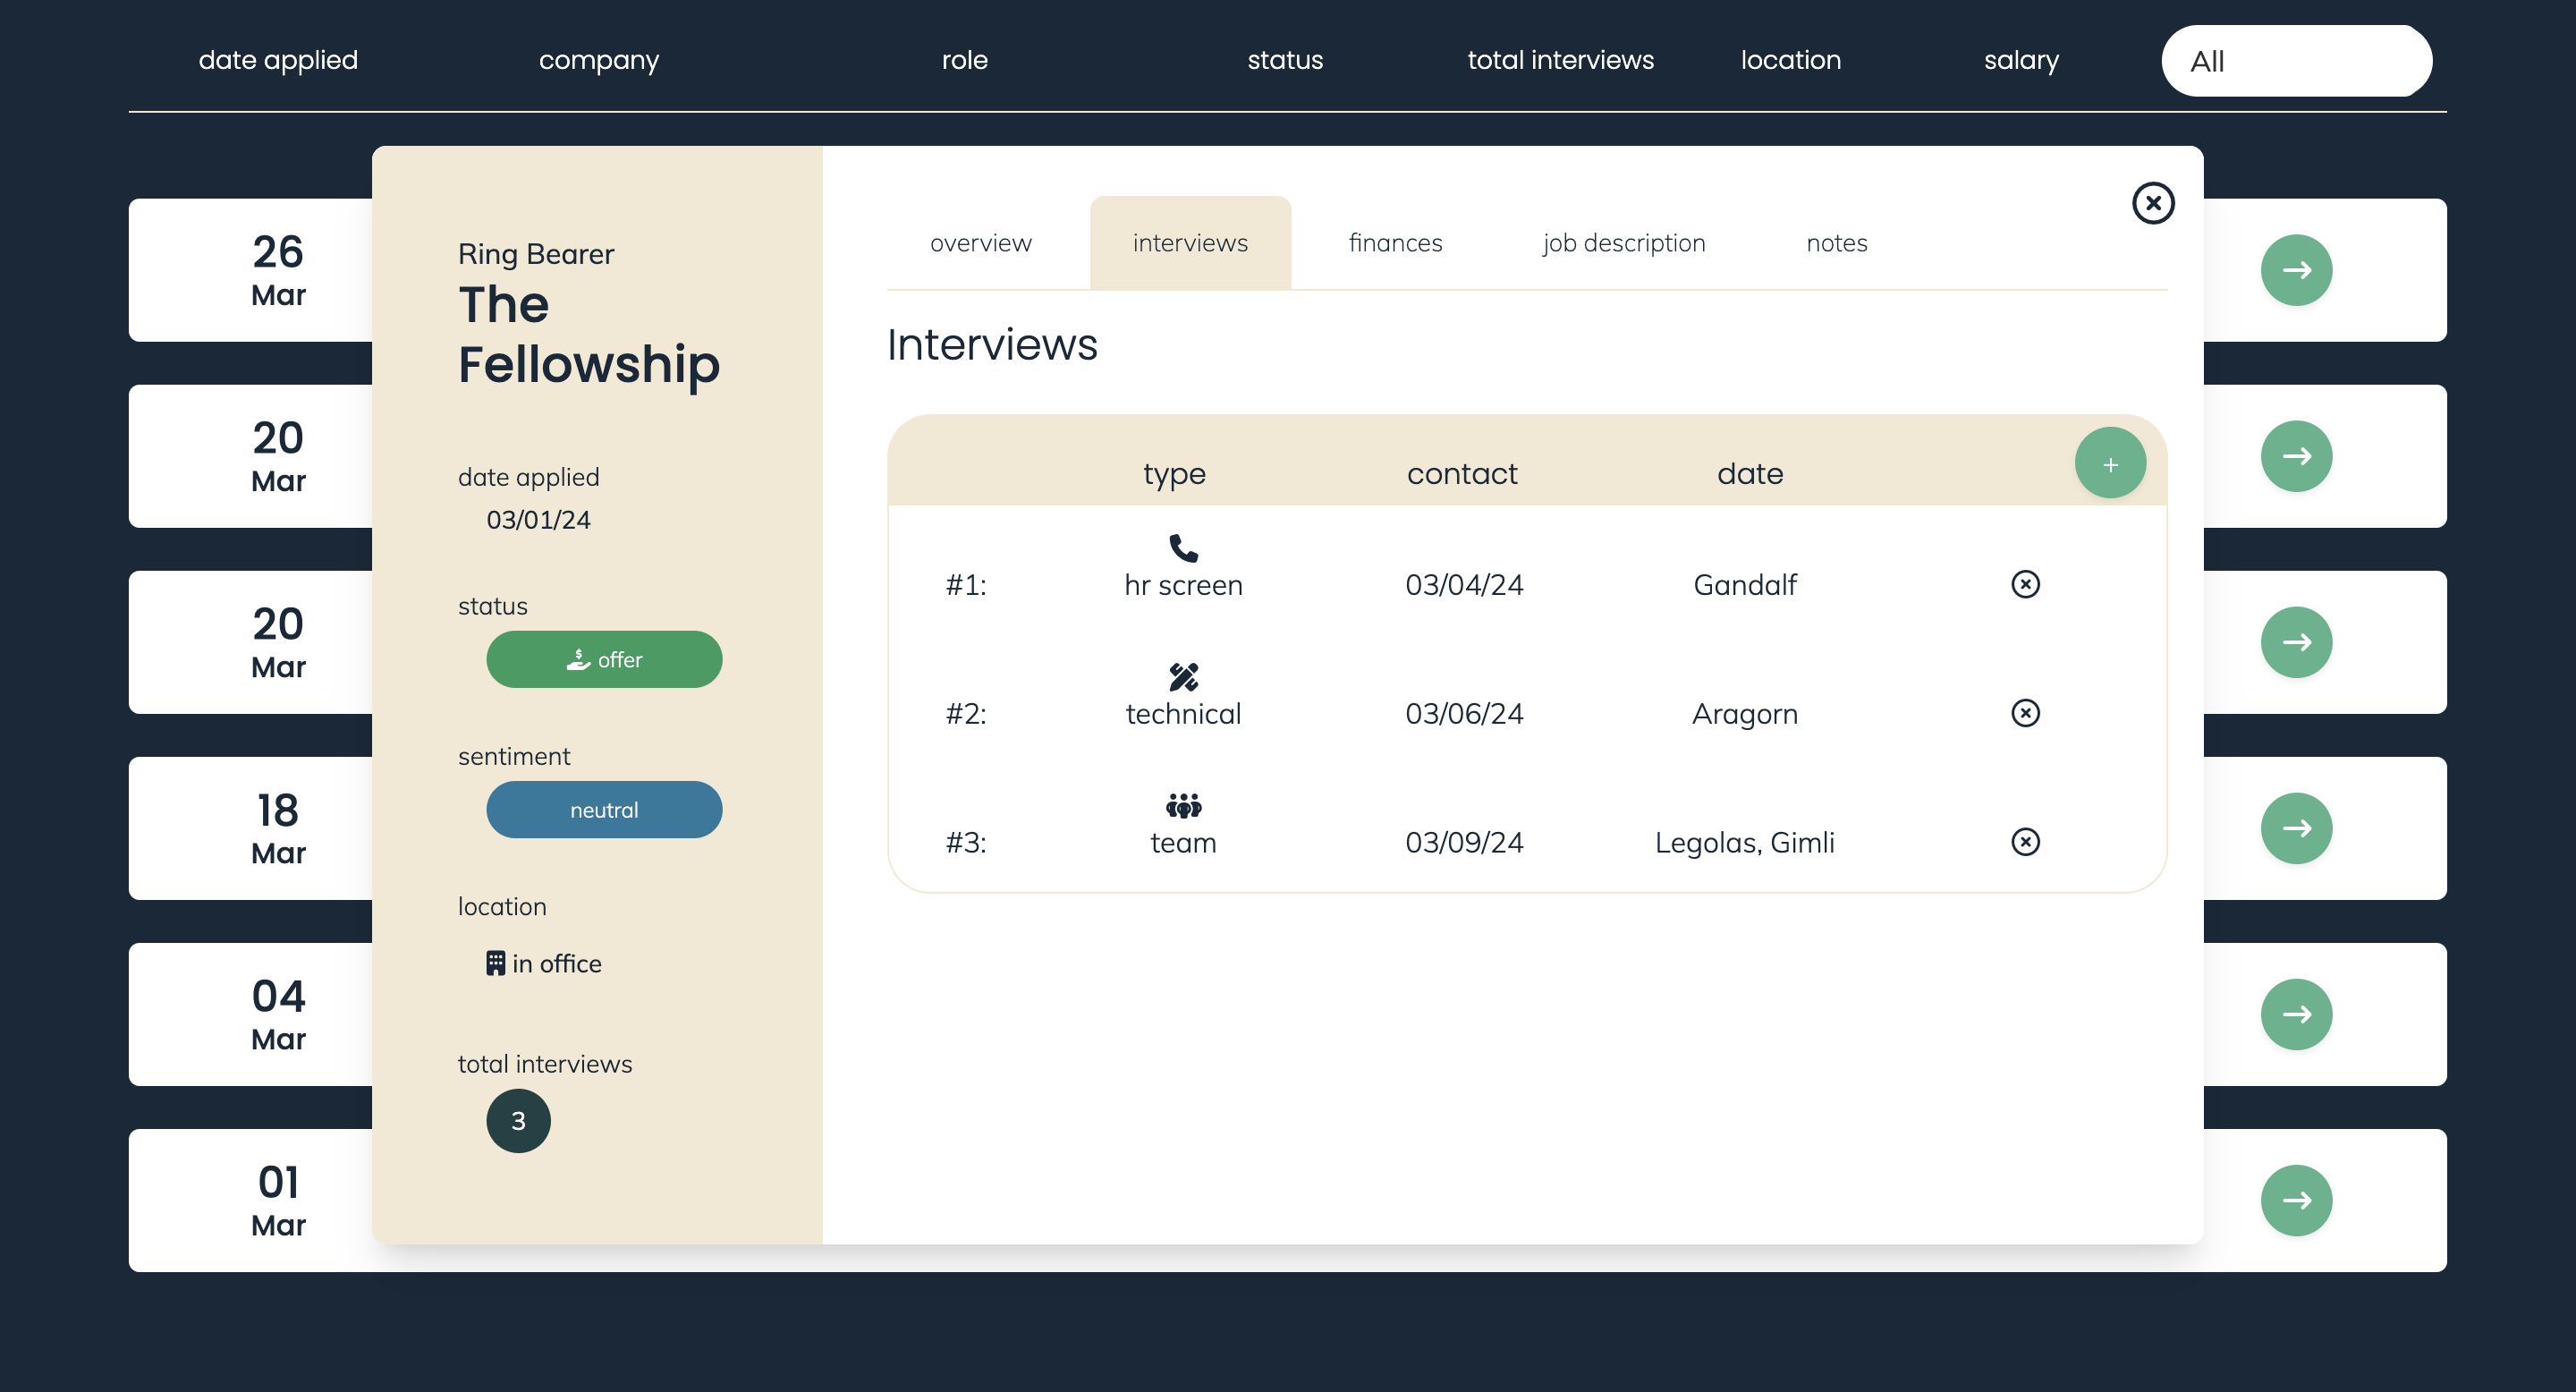Switch to the overview tab

click(980, 243)
